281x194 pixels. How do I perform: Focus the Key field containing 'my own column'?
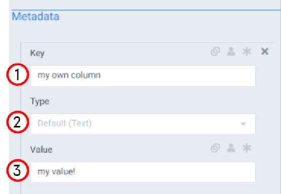[x=143, y=76]
